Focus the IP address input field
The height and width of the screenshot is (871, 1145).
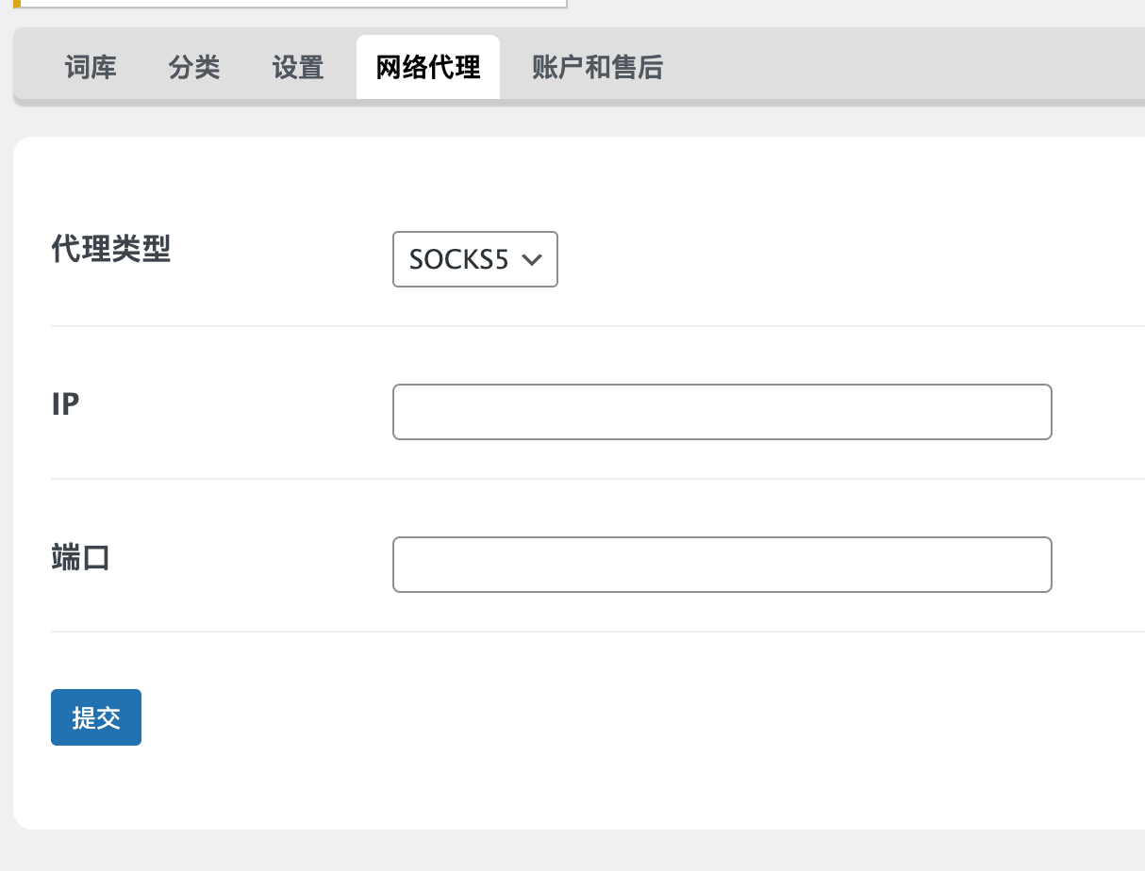click(x=722, y=412)
